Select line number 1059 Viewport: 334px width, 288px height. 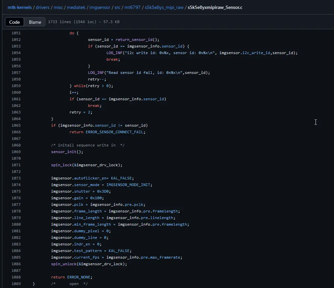pos(16,86)
